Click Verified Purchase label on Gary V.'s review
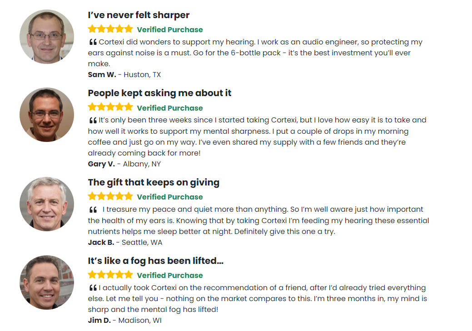Screen dimensions: 472x331 (170, 108)
